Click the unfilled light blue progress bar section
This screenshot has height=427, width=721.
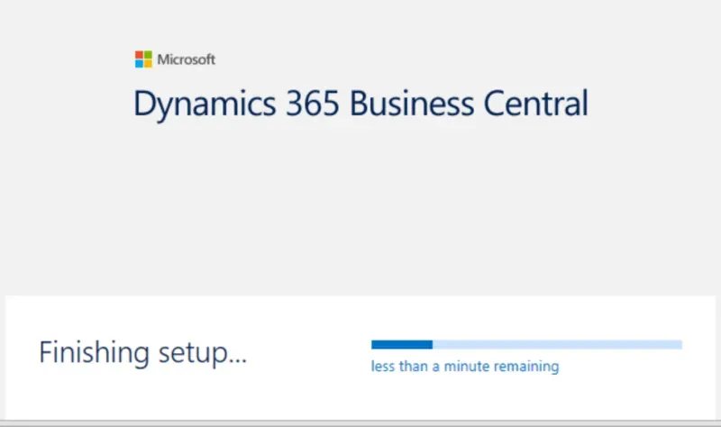[557, 344]
